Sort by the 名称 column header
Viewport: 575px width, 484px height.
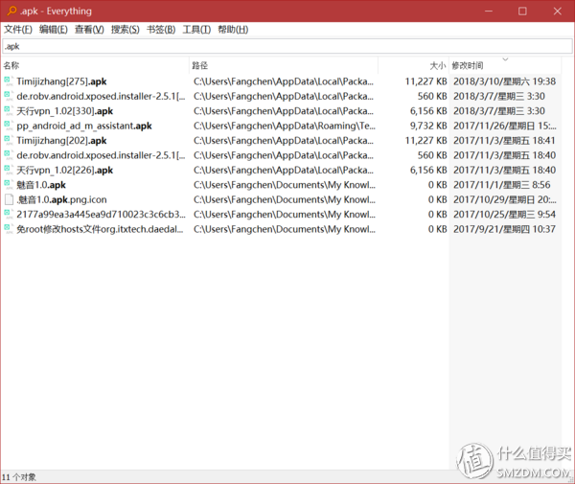click(x=95, y=65)
